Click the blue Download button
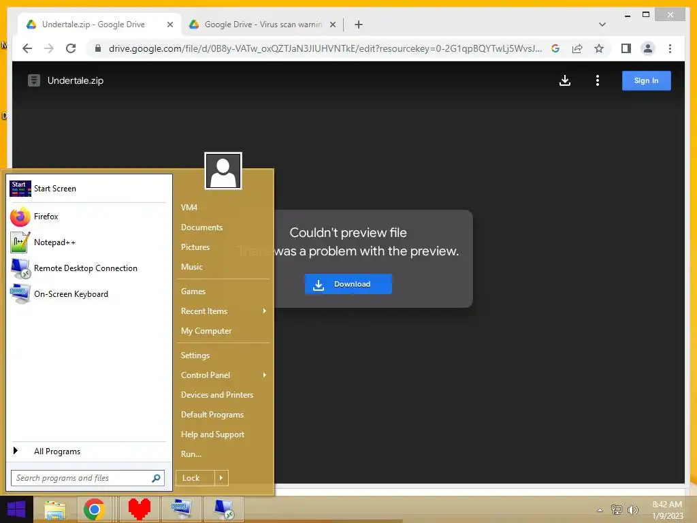 (348, 284)
